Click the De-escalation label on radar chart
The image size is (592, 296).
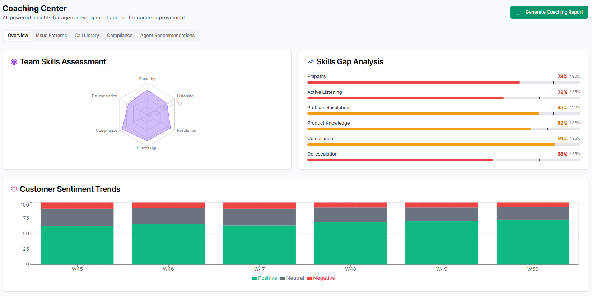click(104, 96)
